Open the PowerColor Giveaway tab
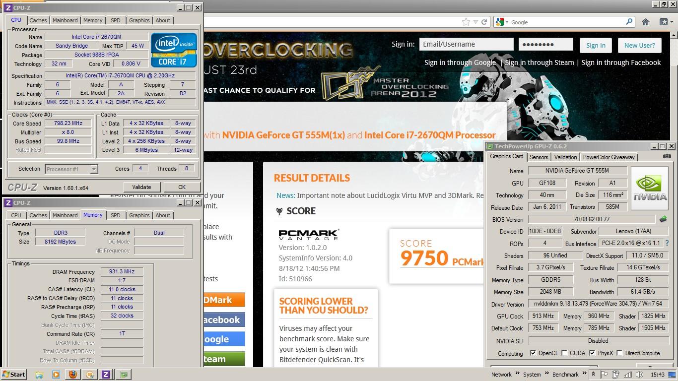The width and height of the screenshot is (678, 381). (609, 157)
